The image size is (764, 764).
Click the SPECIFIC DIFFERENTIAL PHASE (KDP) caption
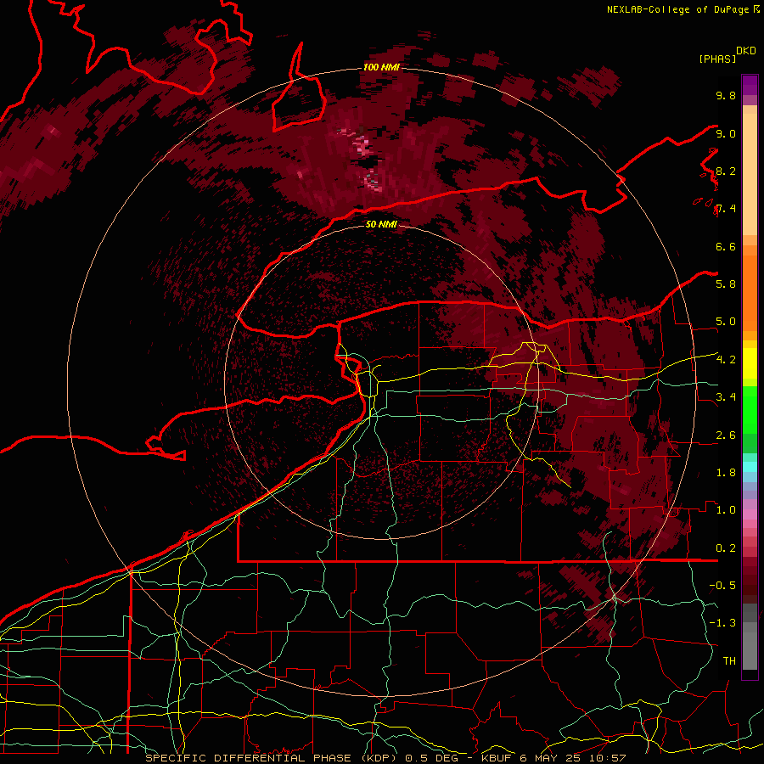click(x=271, y=758)
